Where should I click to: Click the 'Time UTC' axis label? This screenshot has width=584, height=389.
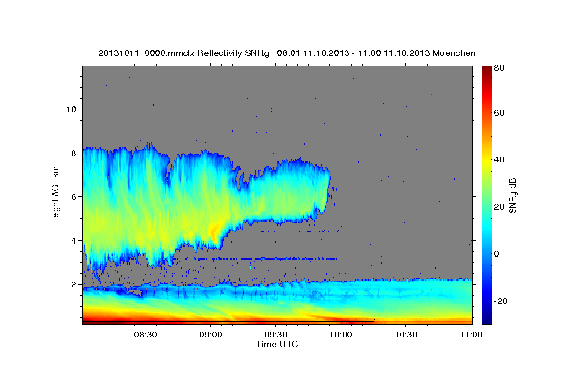[x=277, y=344]
